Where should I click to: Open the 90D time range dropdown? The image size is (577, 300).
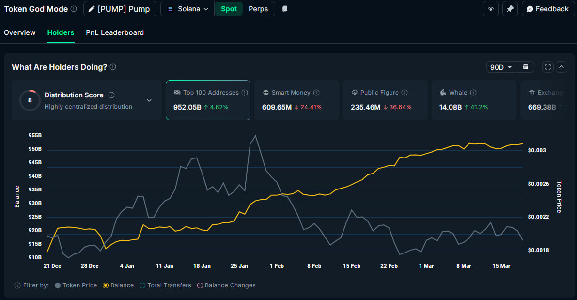pos(501,67)
